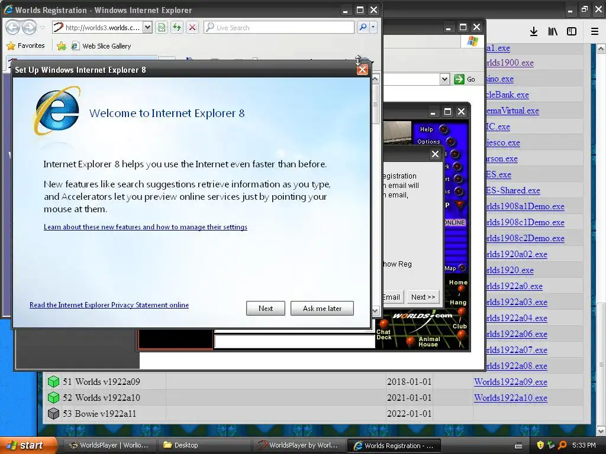Open address dropdown next to Go button
606x454 pixels.
(444, 79)
